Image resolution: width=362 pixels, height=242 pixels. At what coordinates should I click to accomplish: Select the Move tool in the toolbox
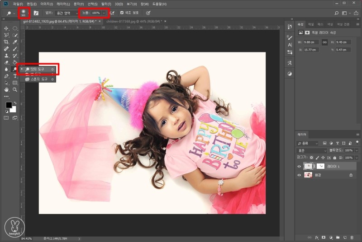tap(6, 28)
